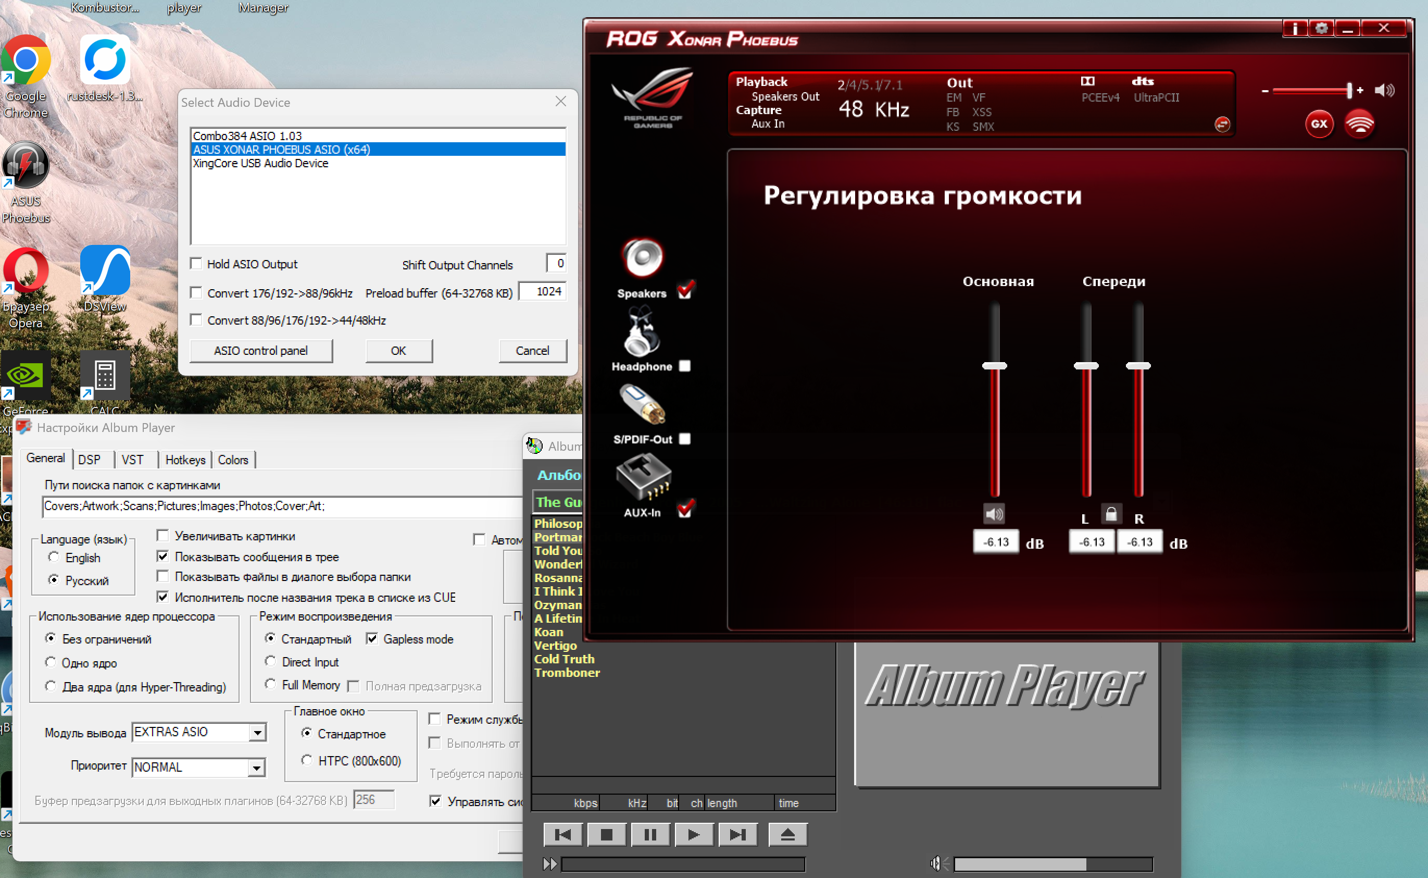Uncheck the Speakers output checkbox
The height and width of the screenshot is (878, 1428).
coord(685,290)
